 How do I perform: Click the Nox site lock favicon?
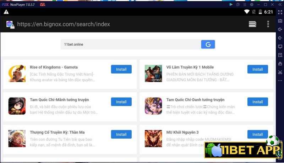pos(10,24)
